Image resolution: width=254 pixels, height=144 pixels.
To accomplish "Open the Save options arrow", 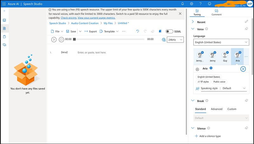I will (80, 31).
